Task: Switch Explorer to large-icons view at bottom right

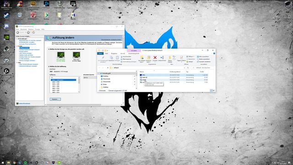Action: (214, 91)
